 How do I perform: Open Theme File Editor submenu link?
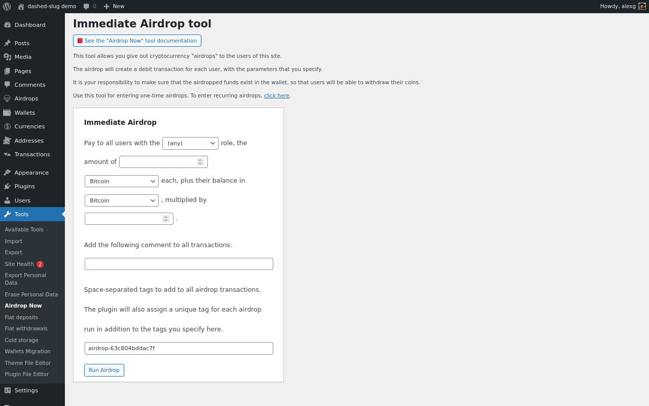(x=28, y=363)
